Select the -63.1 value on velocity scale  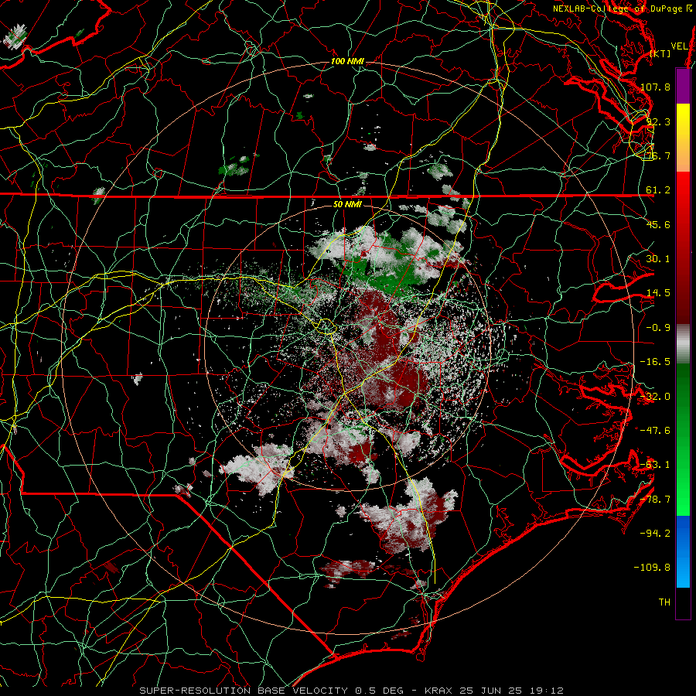click(655, 465)
